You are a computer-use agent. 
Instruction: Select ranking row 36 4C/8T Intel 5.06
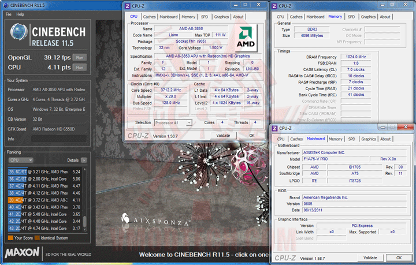(x=44, y=179)
